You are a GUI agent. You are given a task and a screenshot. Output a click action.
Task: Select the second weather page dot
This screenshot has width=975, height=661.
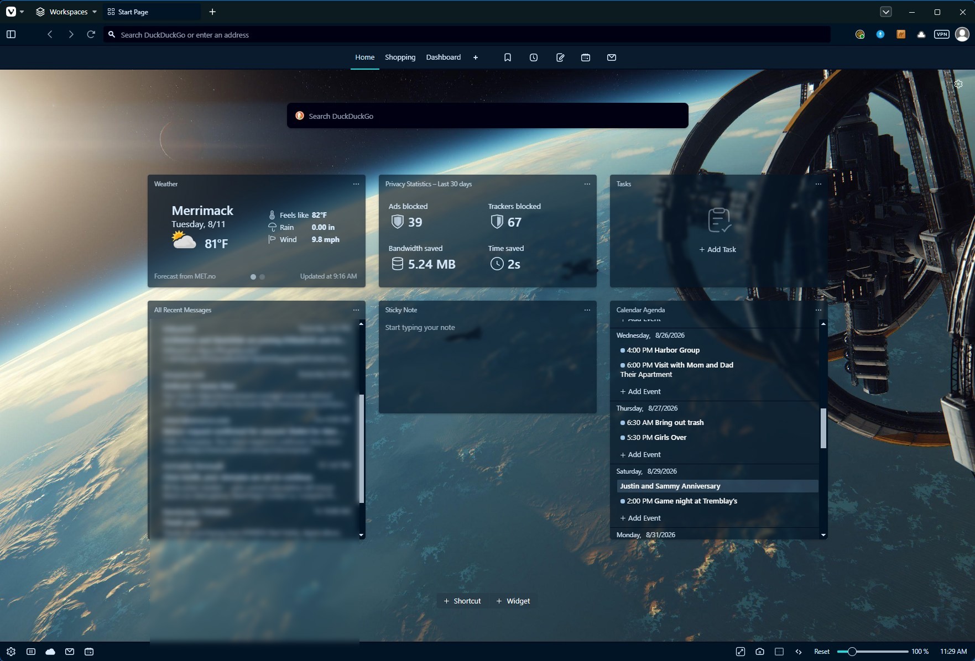tap(262, 277)
